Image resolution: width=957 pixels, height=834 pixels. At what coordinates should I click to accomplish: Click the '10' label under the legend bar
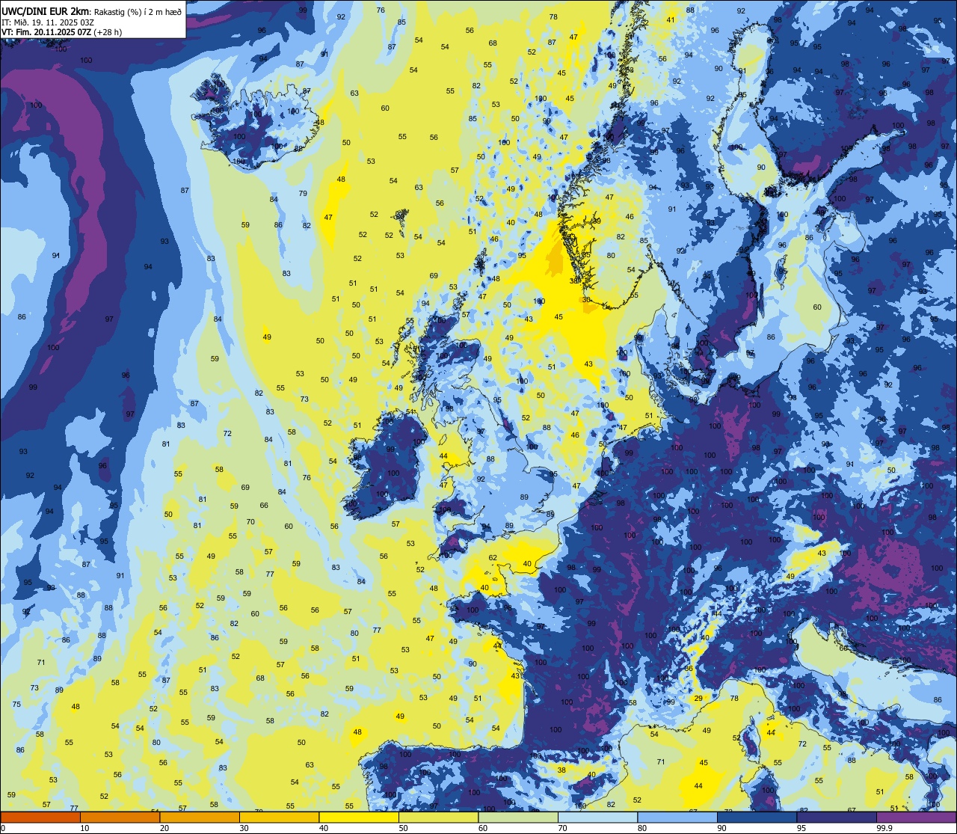click(85, 828)
